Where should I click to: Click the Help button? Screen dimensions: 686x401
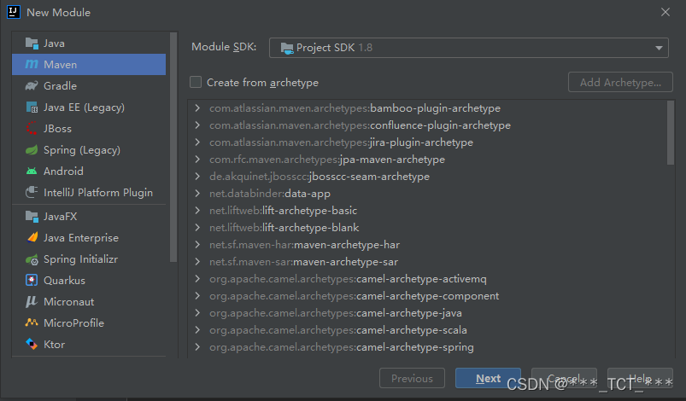(x=640, y=378)
